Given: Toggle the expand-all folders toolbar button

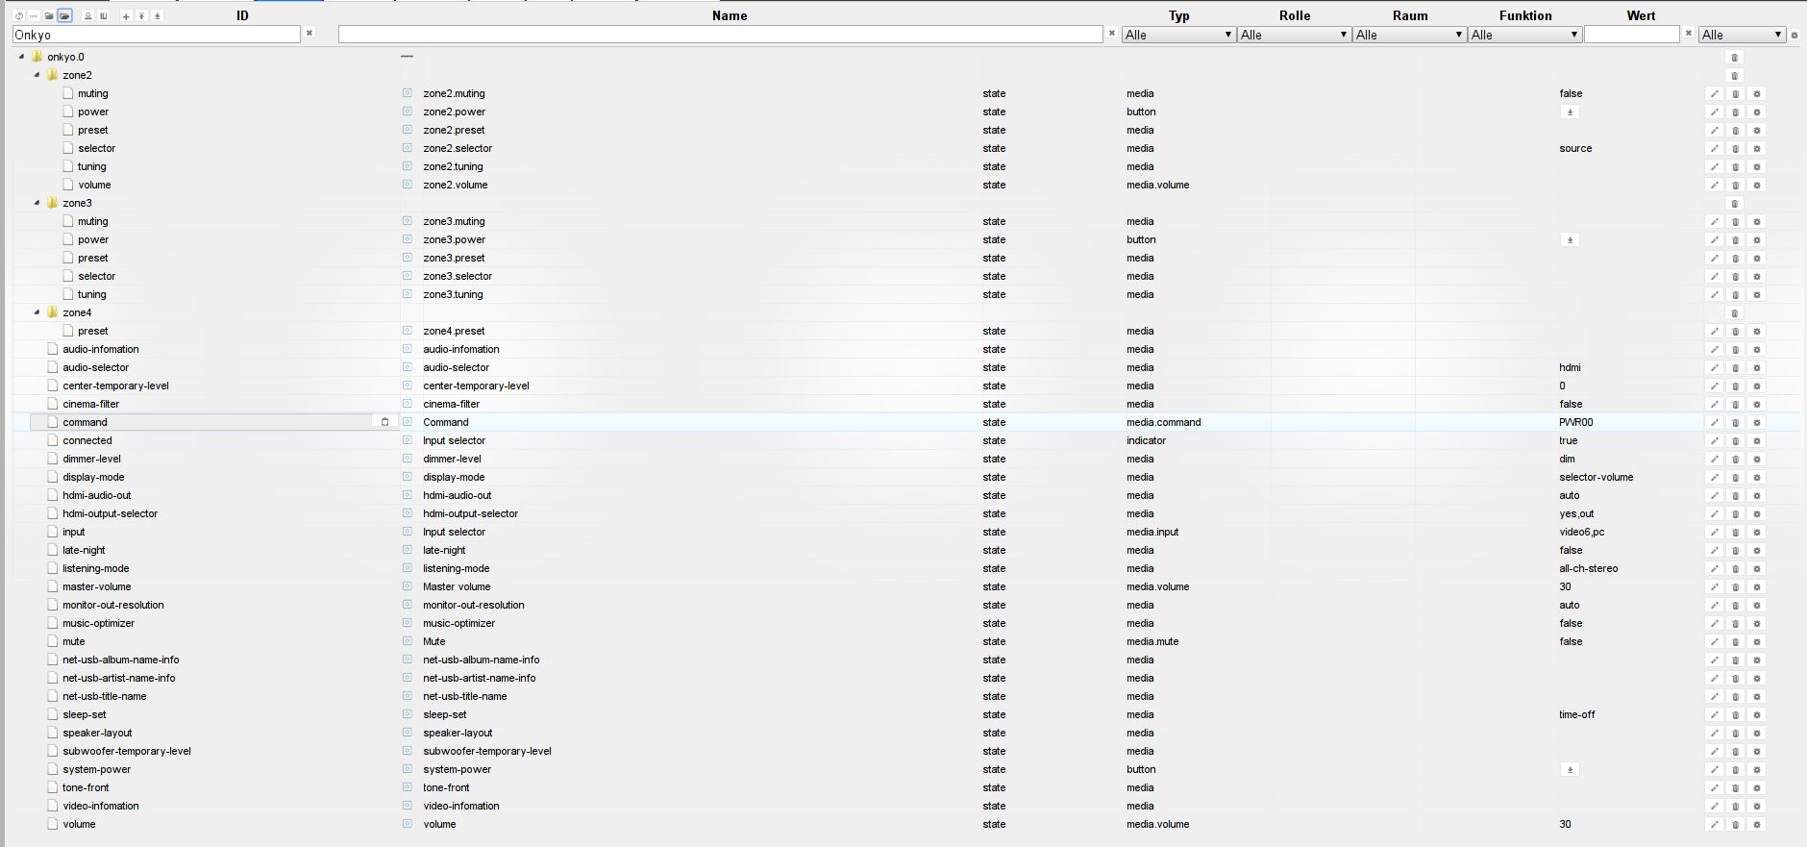Looking at the screenshot, I should [64, 16].
